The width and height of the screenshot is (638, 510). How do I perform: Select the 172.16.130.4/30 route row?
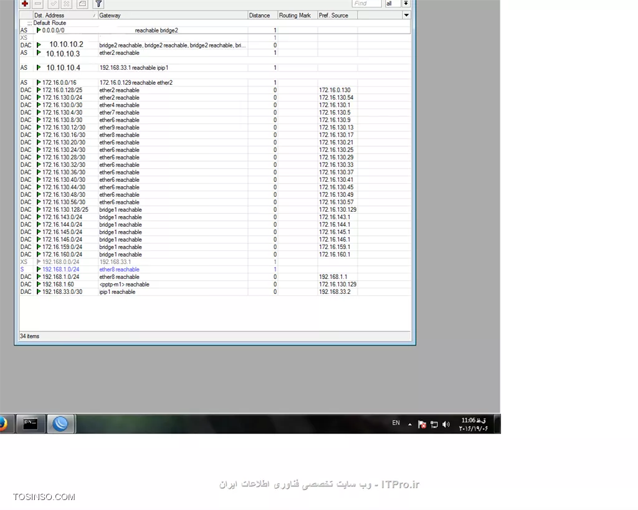point(215,112)
